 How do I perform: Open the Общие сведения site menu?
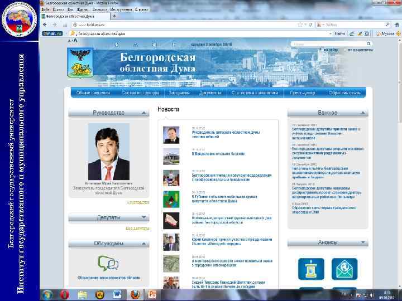pyautogui.click(x=93, y=93)
